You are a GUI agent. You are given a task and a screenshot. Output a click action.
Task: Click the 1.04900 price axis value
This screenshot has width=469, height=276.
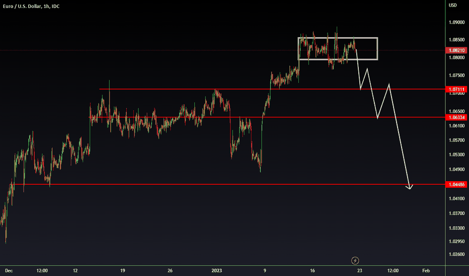click(457, 170)
